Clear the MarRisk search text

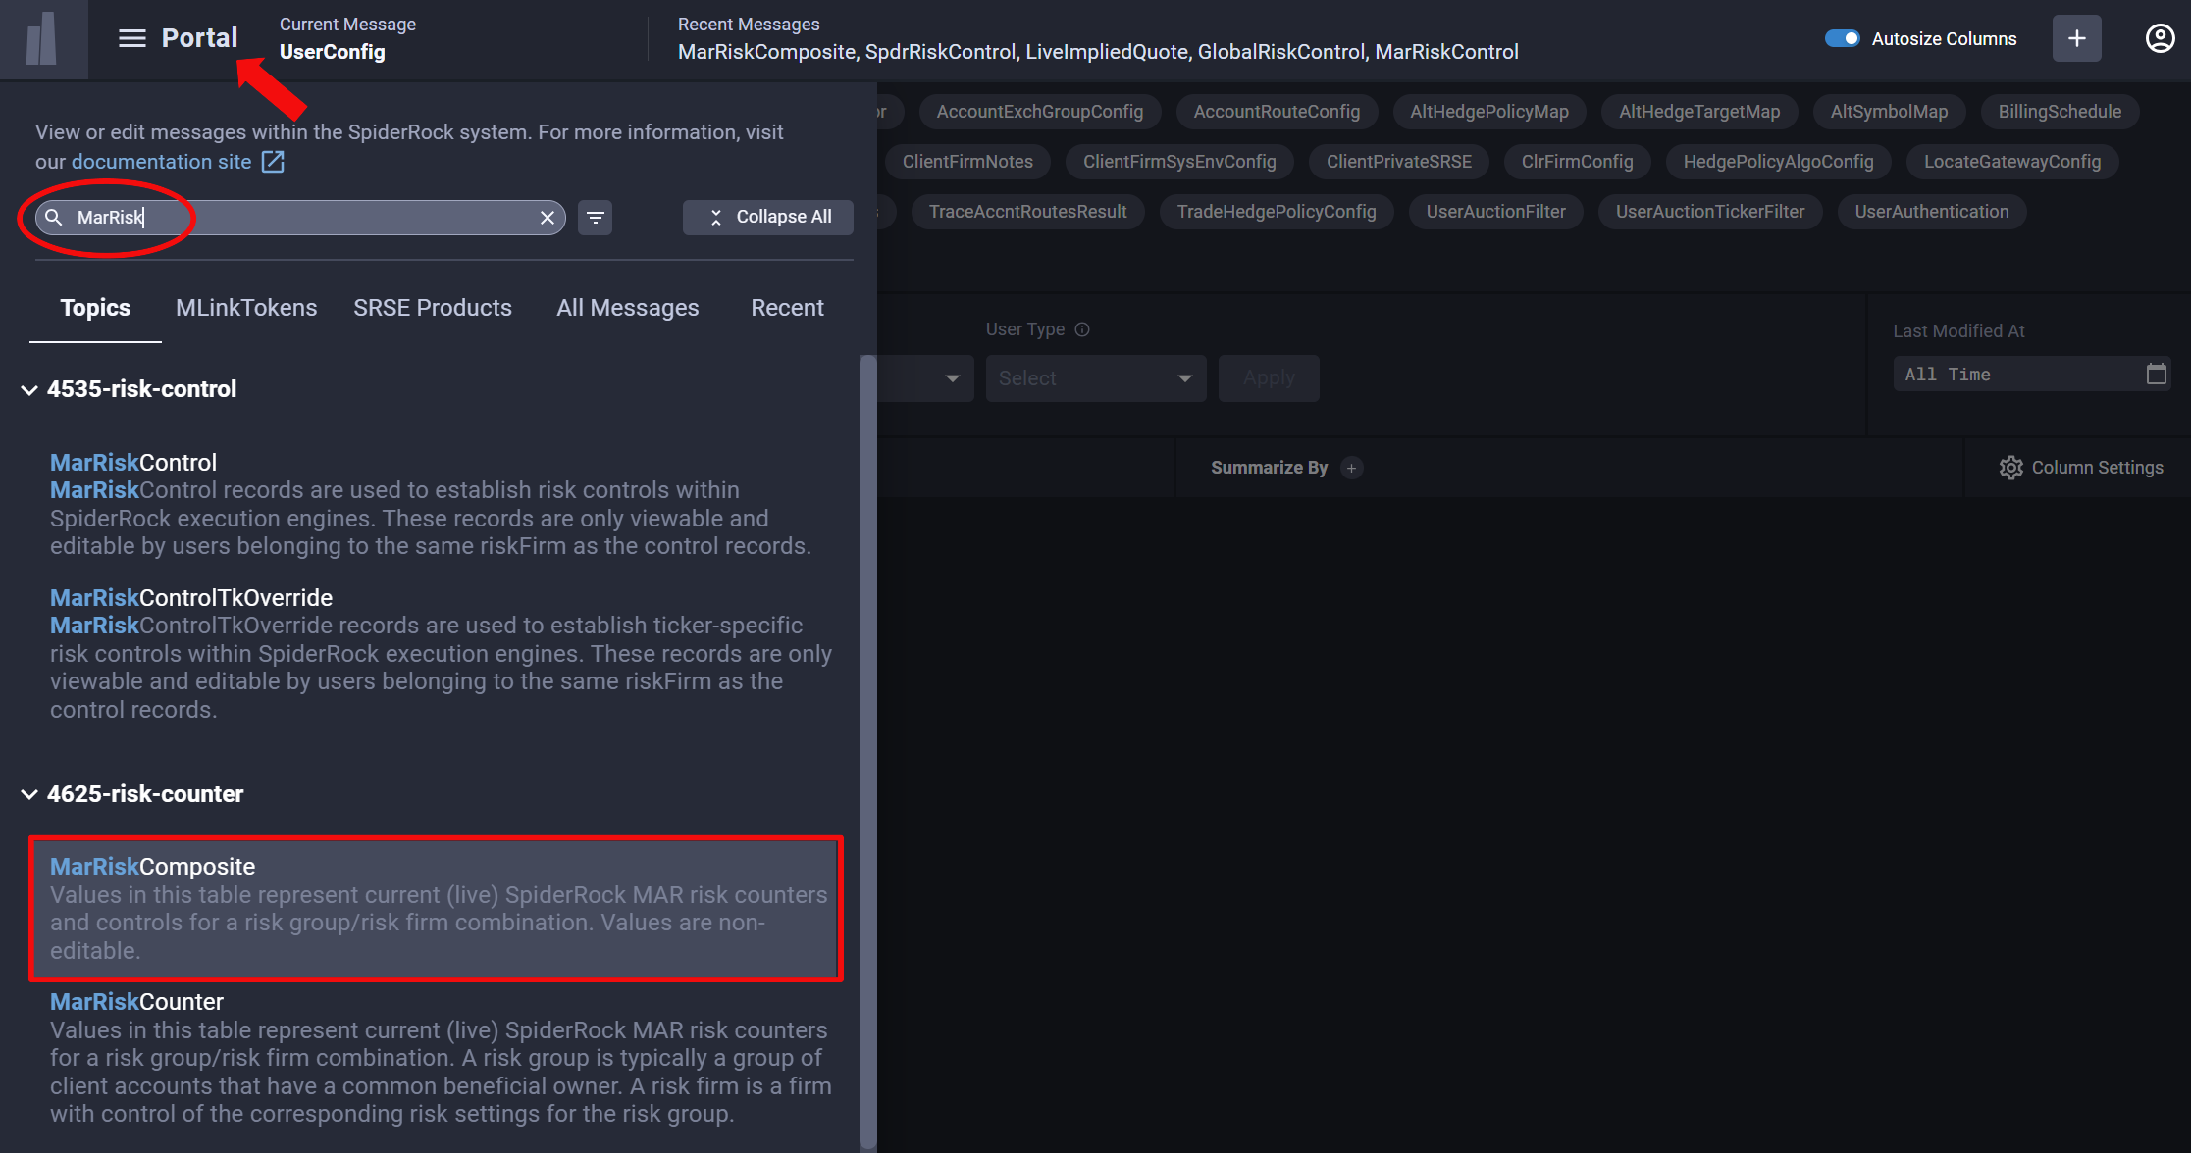(x=548, y=218)
